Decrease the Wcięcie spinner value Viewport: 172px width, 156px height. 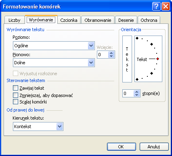pos(111,56)
